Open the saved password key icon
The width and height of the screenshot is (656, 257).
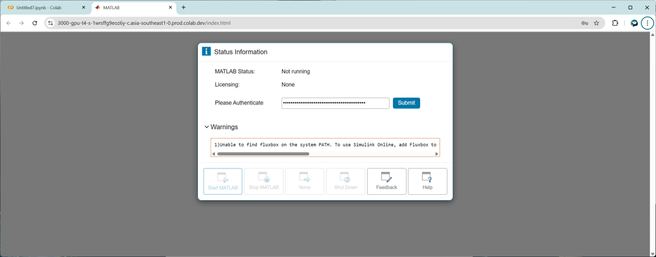[x=584, y=23]
